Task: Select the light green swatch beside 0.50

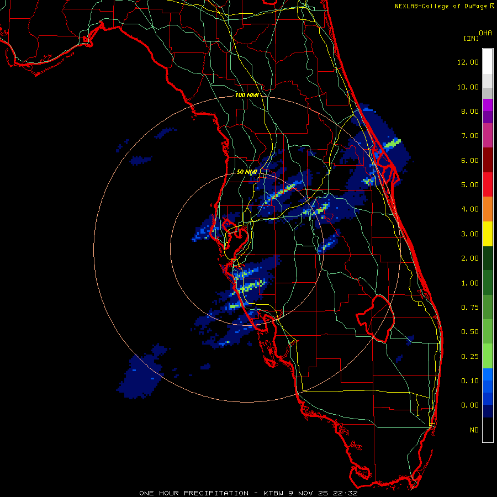Action: 488,331
